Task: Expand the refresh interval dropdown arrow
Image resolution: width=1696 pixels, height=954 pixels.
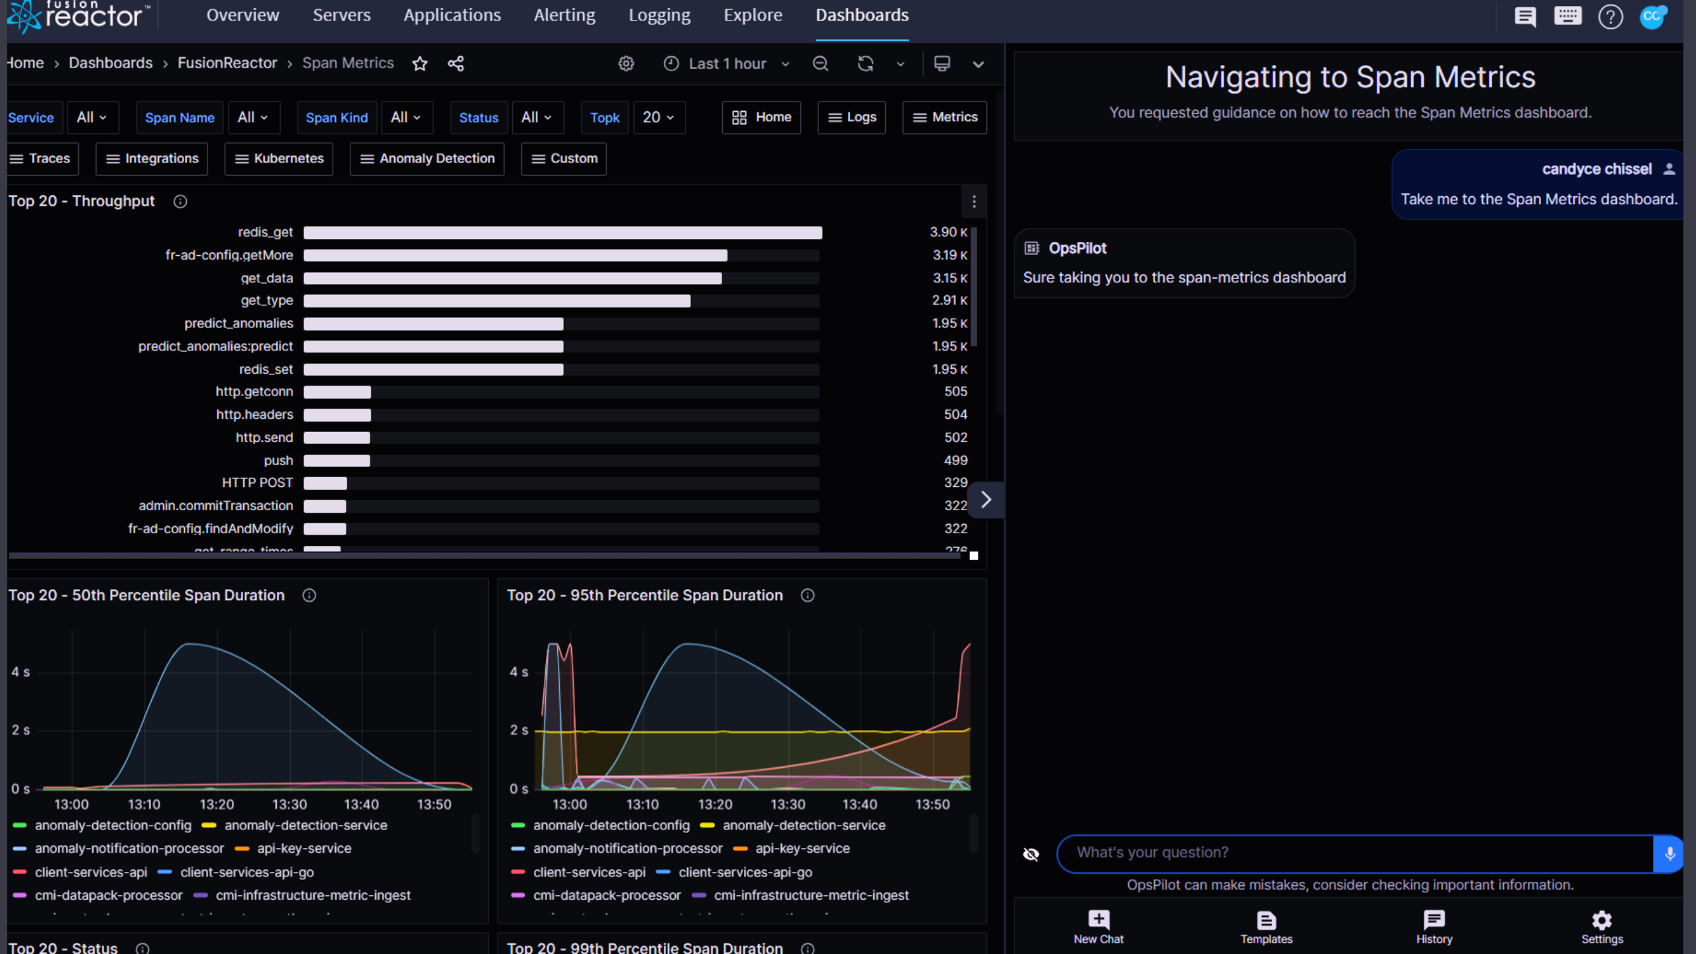Action: pyautogui.click(x=900, y=64)
